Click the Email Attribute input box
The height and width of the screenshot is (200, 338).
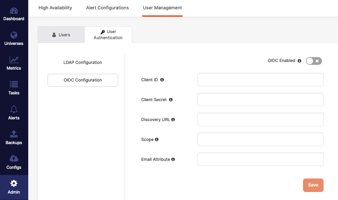pos(260,159)
